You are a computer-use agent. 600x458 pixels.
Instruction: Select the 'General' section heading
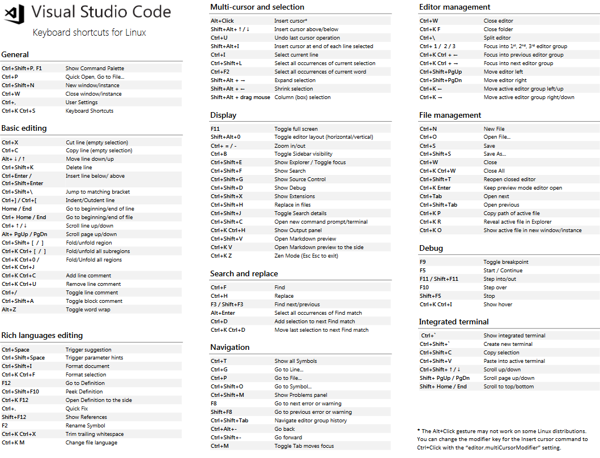tap(14, 54)
